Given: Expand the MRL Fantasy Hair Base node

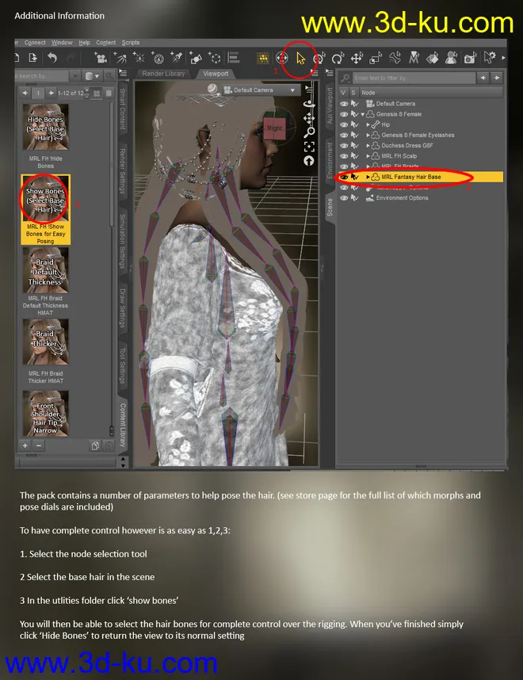Looking at the screenshot, I should (x=368, y=177).
